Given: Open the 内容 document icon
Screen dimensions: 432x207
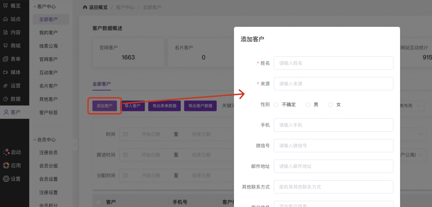Looking at the screenshot, I should click(5, 32).
